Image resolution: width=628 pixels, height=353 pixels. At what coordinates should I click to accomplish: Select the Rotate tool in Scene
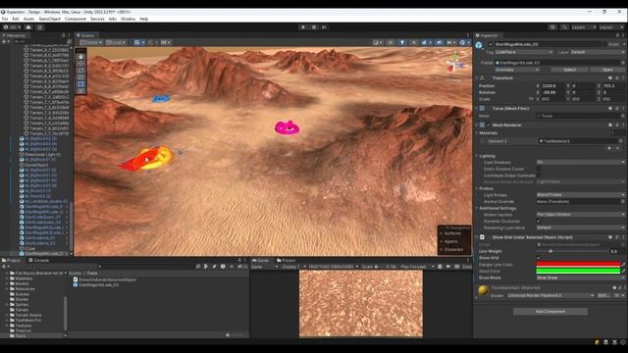80,70
